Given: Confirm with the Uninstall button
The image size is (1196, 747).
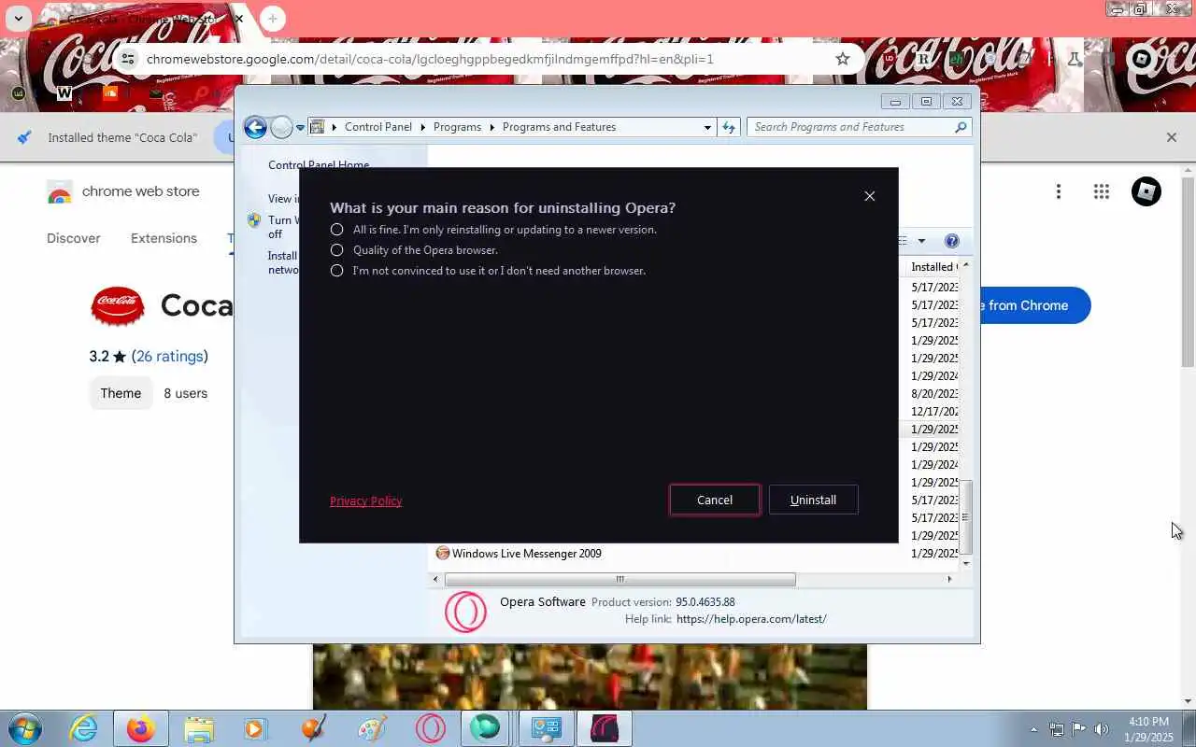Looking at the screenshot, I should tap(813, 500).
